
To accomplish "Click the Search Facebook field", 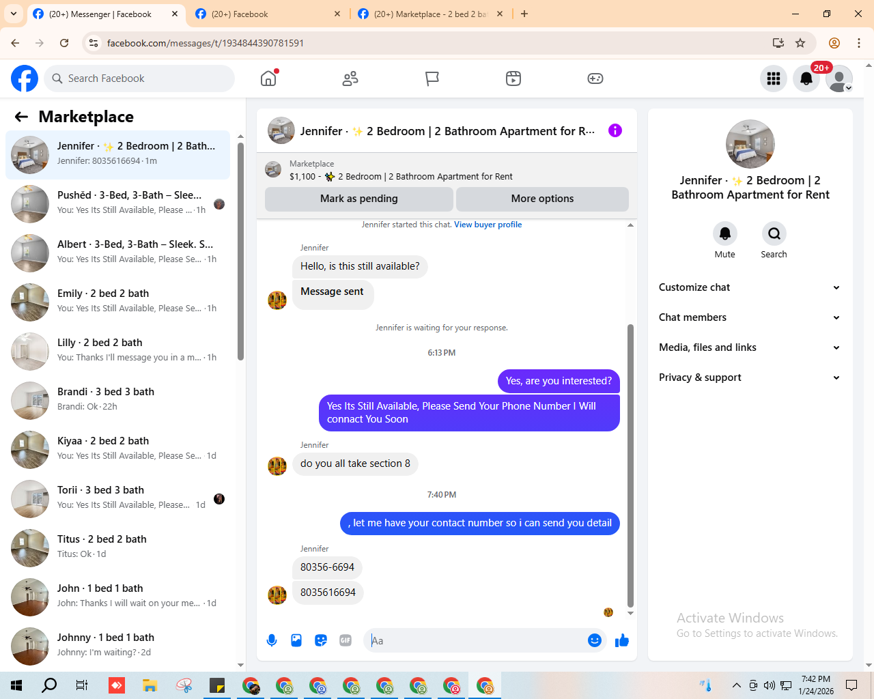I will [x=139, y=79].
